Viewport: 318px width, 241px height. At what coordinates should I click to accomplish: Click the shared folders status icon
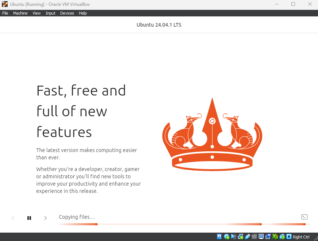(x=254, y=237)
